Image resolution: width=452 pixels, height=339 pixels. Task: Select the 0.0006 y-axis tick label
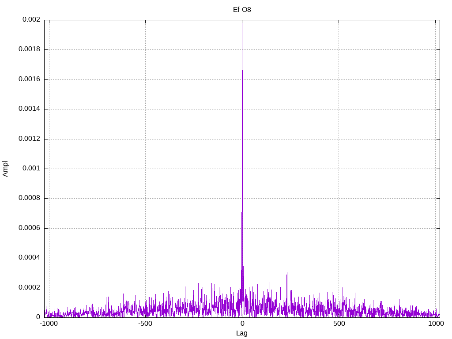pyautogui.click(x=29, y=228)
